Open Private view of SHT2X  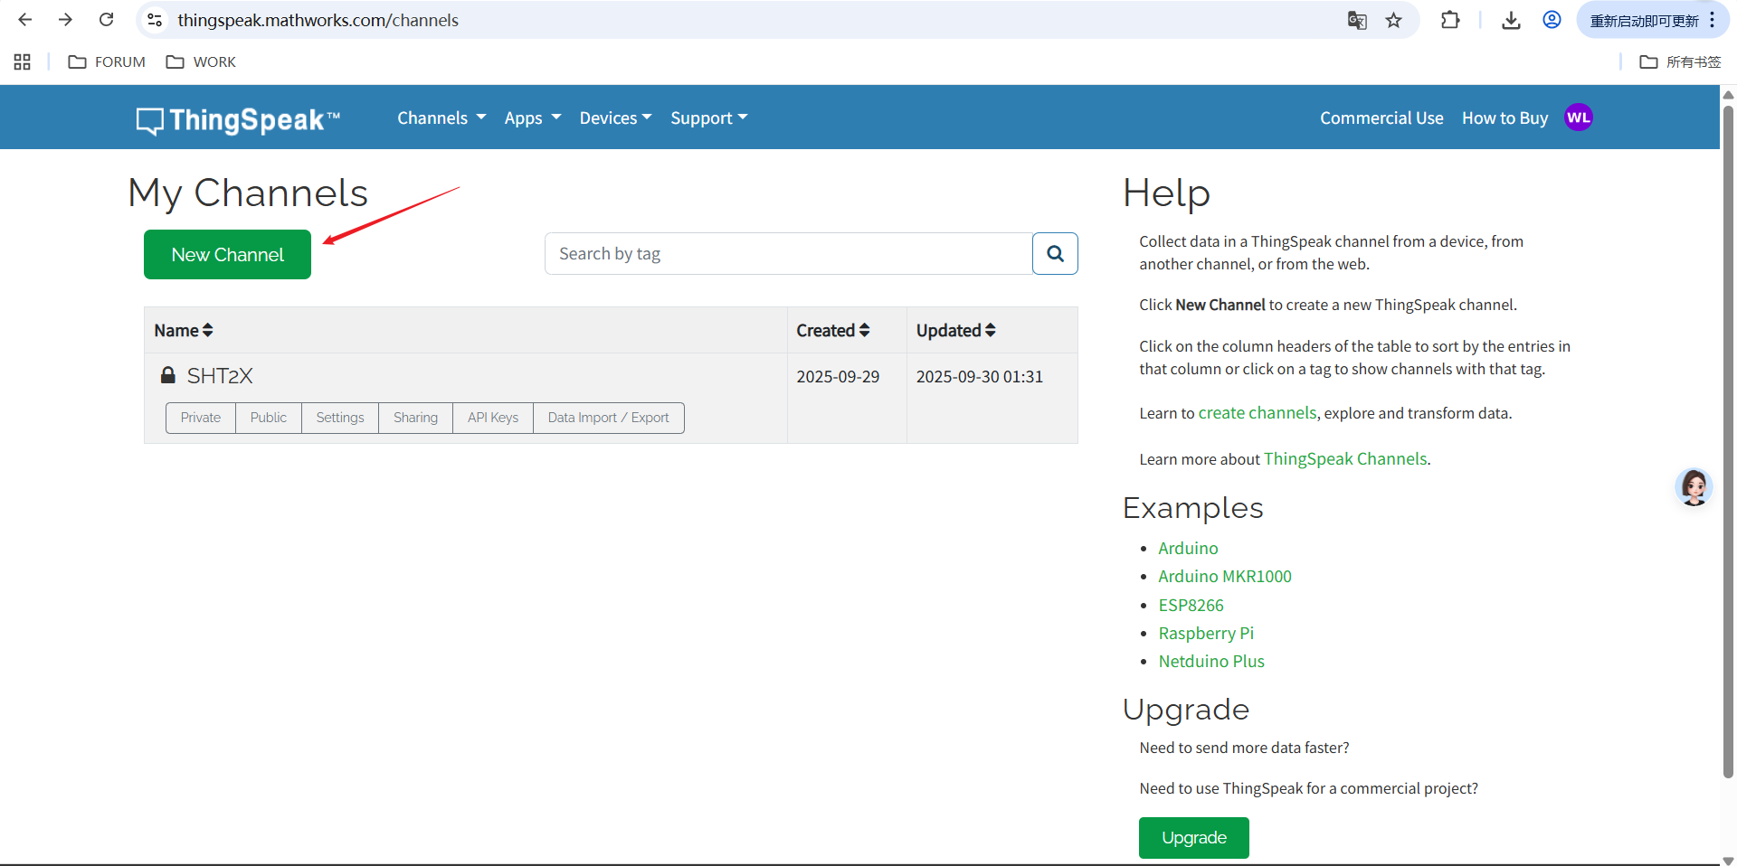[201, 418]
